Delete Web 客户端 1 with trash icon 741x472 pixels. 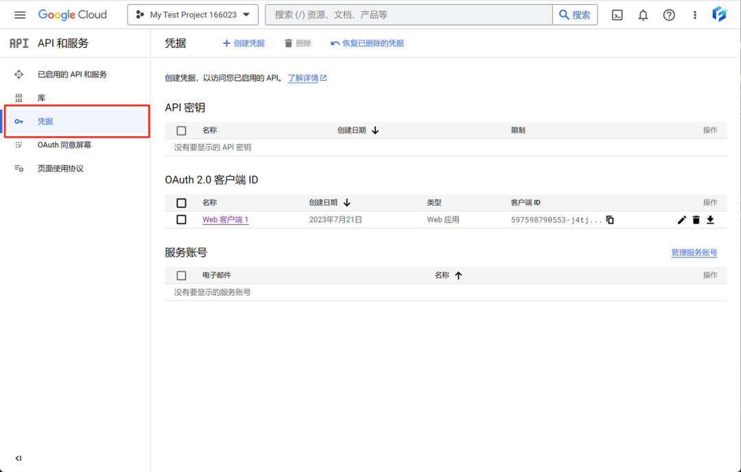(x=696, y=220)
